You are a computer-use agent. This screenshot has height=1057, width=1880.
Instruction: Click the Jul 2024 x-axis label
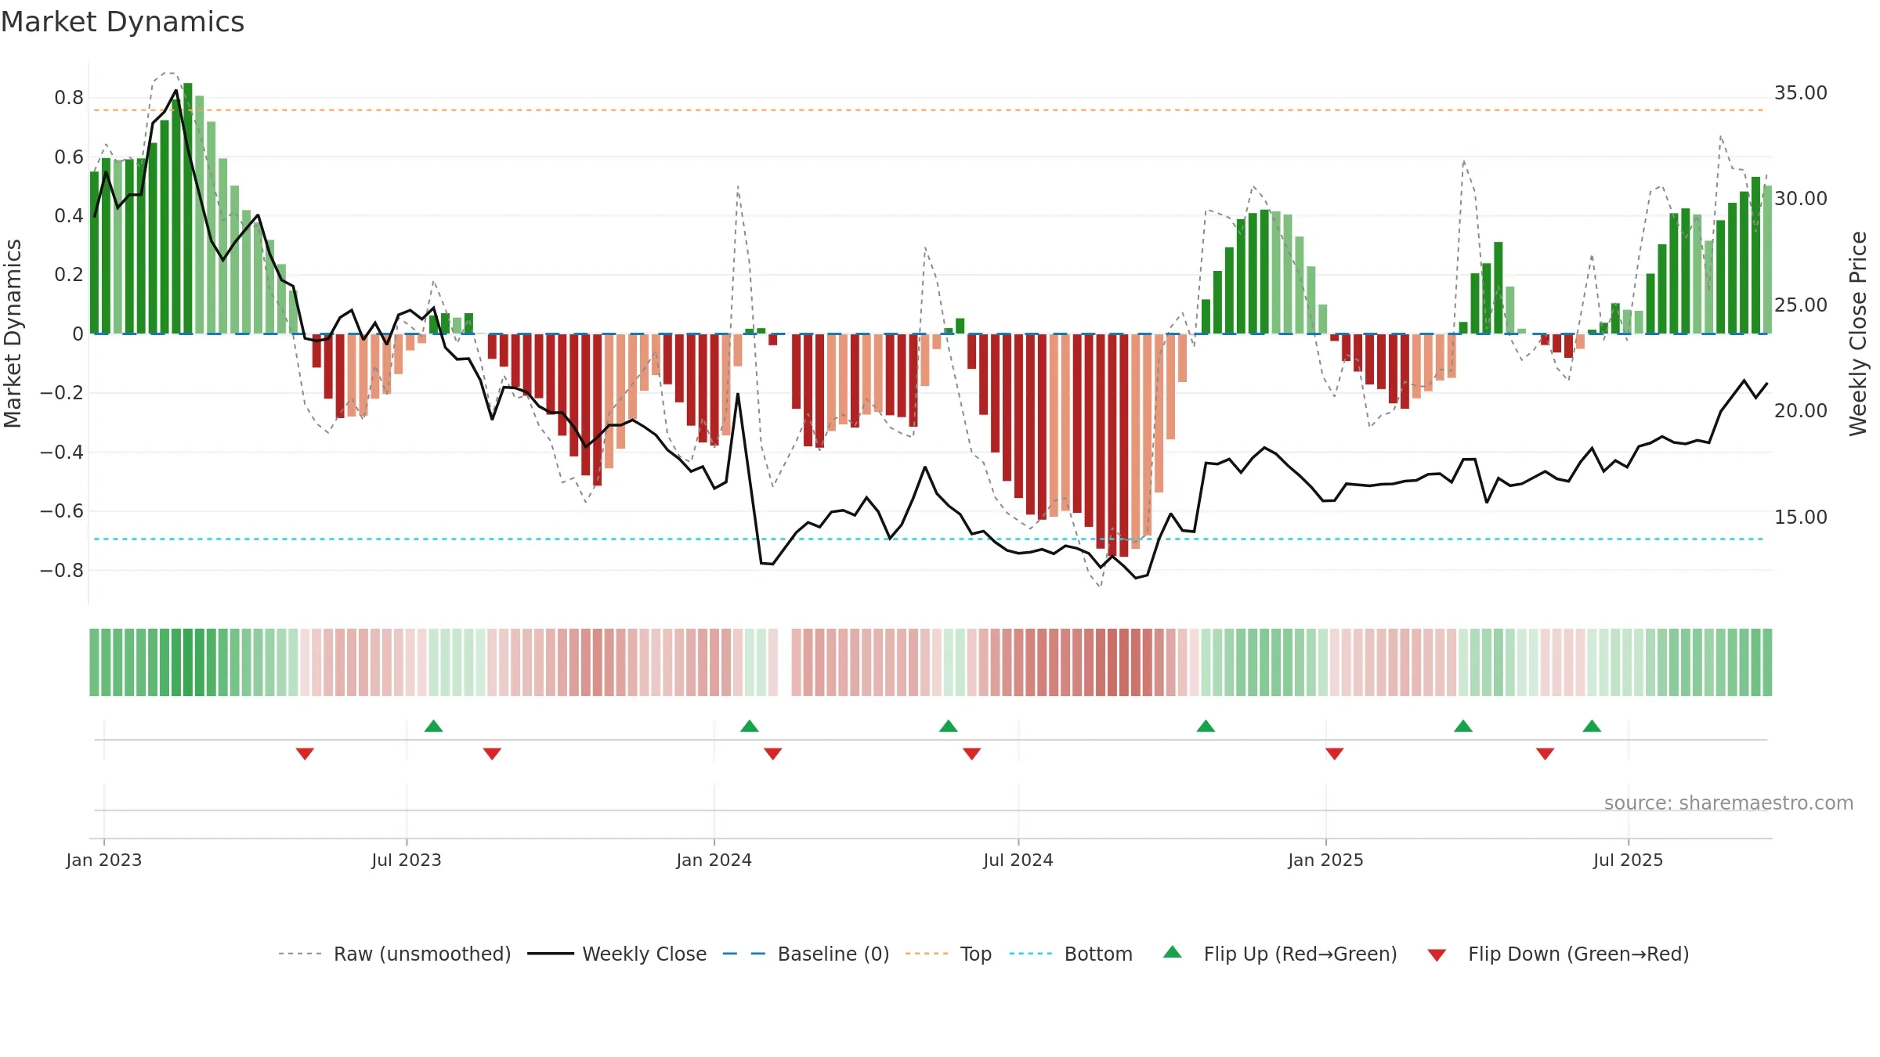pos(1018,860)
